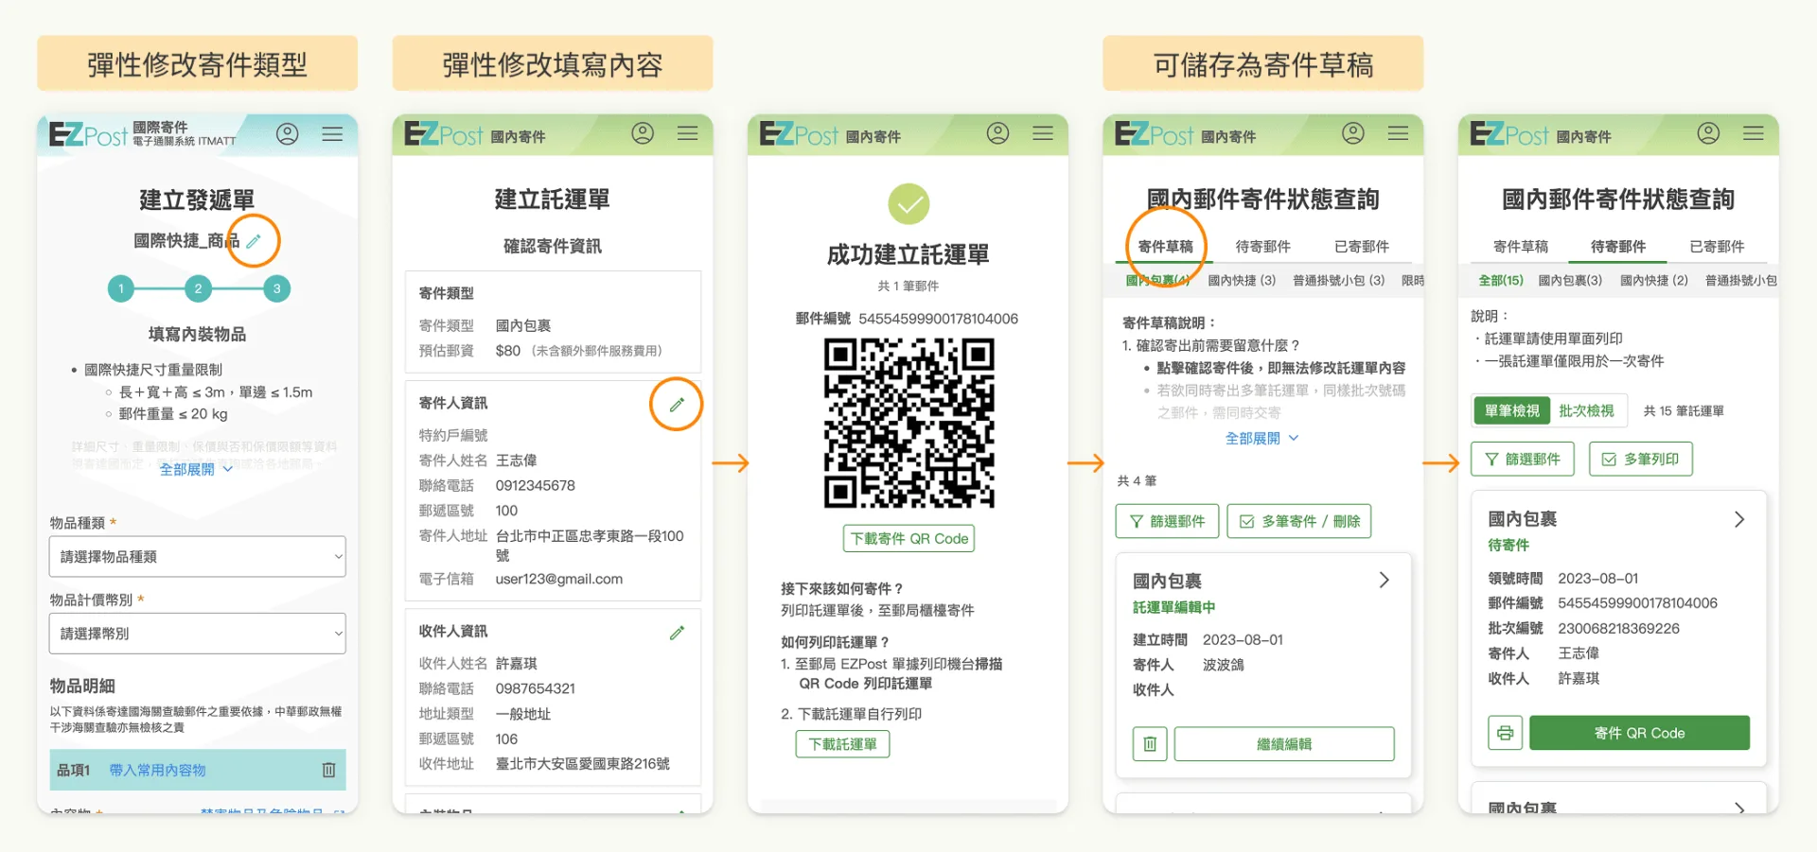This screenshot has height=852, width=1817.
Task: Edit 寄件人資訊 with the pencil icon
Action: click(677, 405)
